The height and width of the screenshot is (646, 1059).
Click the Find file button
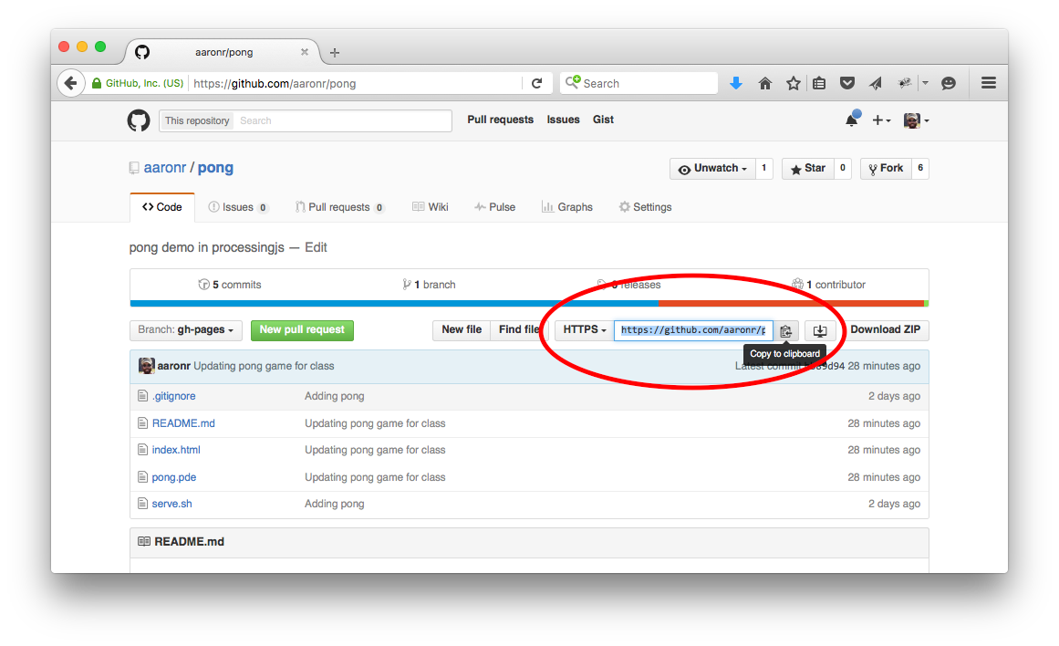(519, 329)
